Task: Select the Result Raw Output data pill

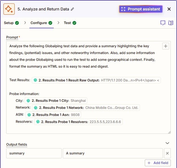Action: pos(96,80)
